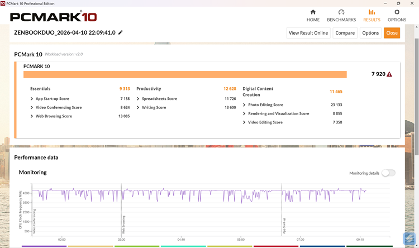Click the results bar chart icon
Image resolution: width=419 pixels, height=248 pixels.
click(372, 12)
